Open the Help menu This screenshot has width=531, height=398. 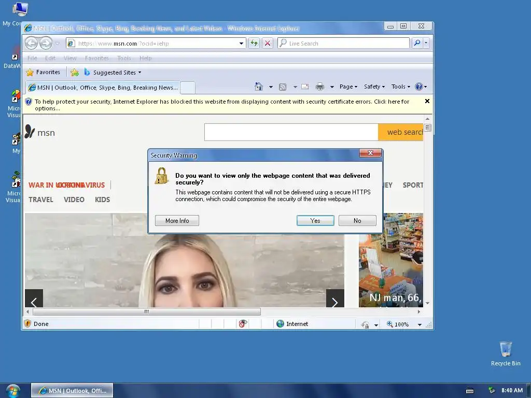146,58
